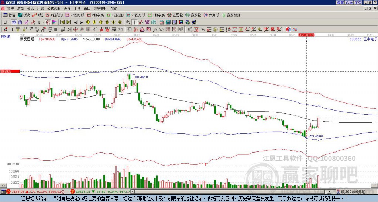Viewport: 378px width, 202px height.
Task: Open the 浏览 menu
Action: coord(21,8)
